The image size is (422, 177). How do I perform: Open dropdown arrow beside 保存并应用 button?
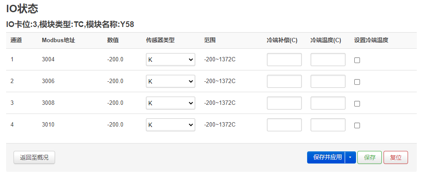350,157
